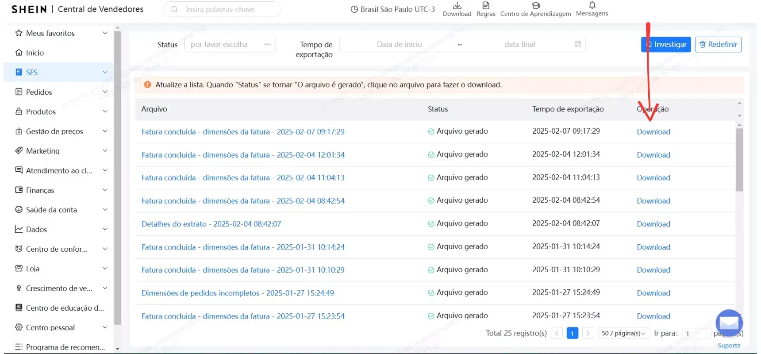Expand the Pedidos chevron
Screen dimensions: 761x354
tap(105, 92)
